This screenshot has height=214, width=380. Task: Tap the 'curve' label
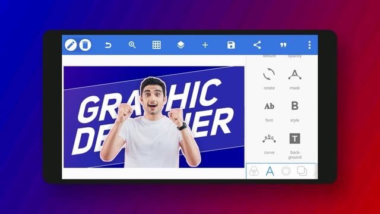click(269, 153)
